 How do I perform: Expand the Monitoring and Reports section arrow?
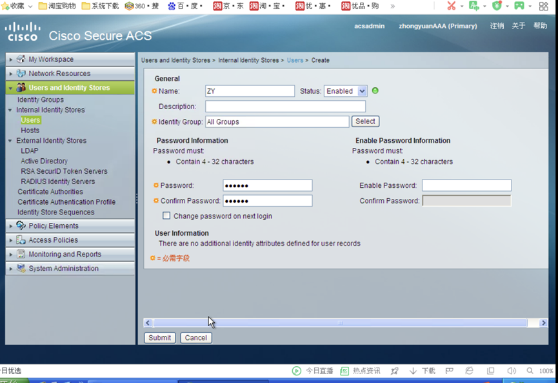pyautogui.click(x=11, y=254)
